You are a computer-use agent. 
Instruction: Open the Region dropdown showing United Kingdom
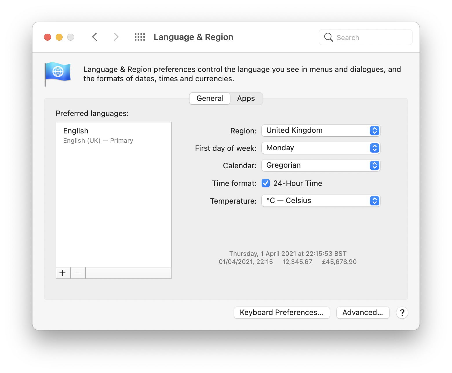pyautogui.click(x=321, y=131)
